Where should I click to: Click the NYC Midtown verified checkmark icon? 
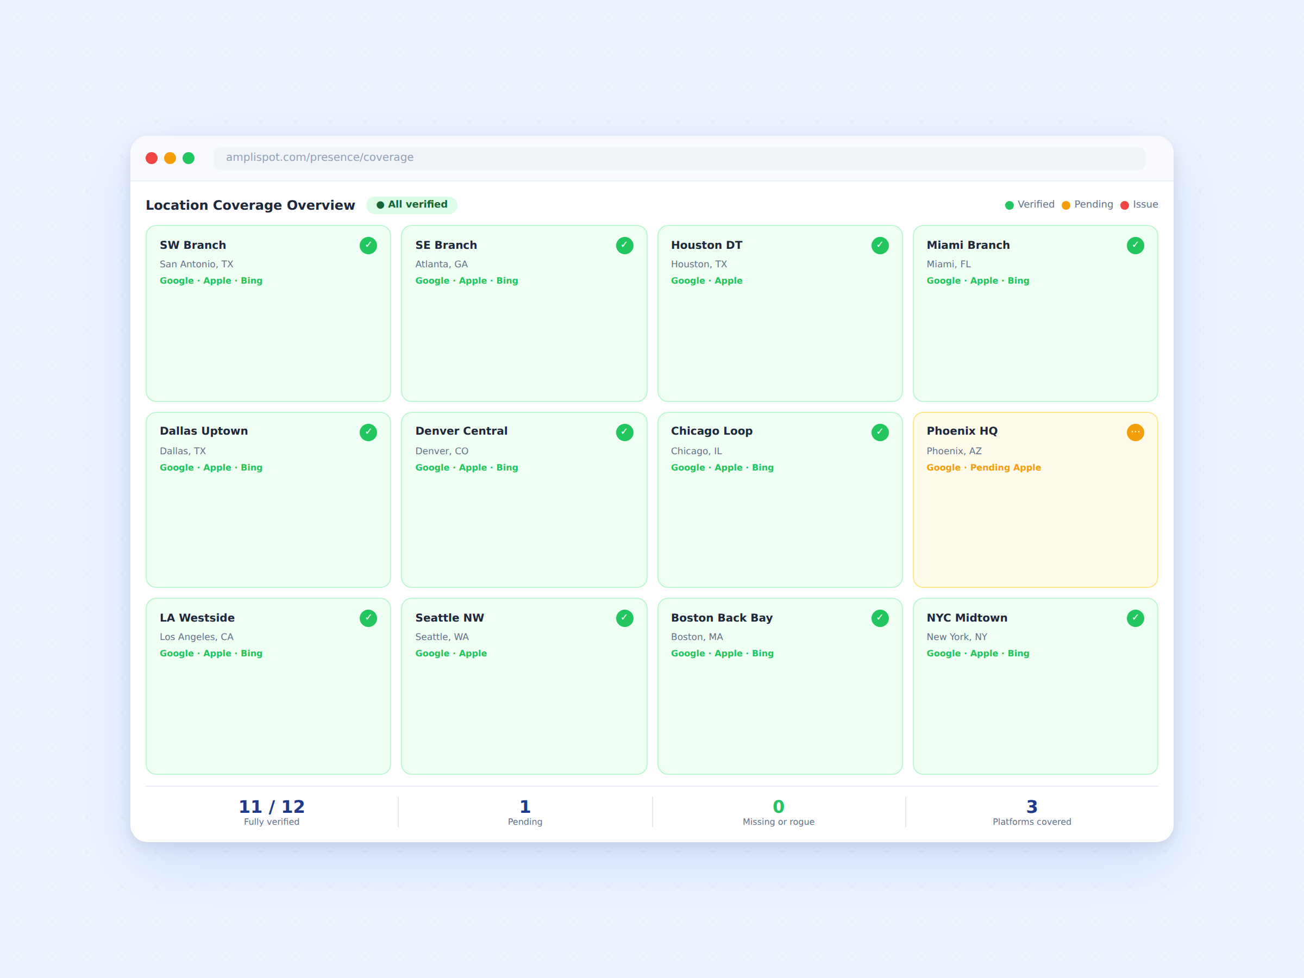(1136, 618)
